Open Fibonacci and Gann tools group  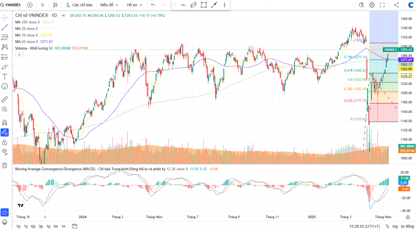tap(4, 37)
